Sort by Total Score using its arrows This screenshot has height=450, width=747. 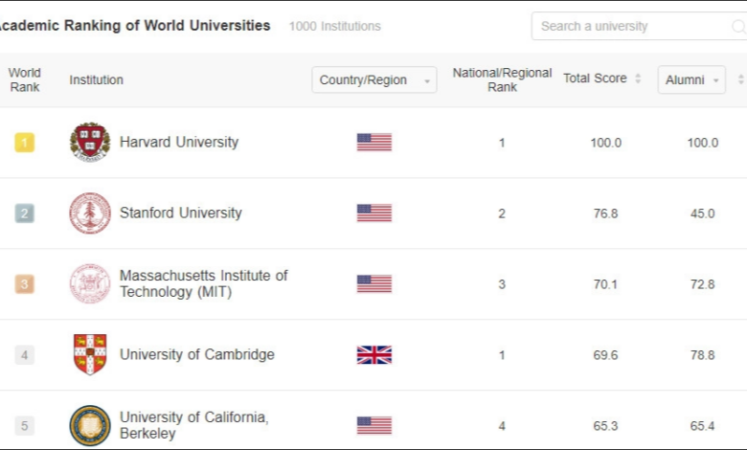coord(638,79)
